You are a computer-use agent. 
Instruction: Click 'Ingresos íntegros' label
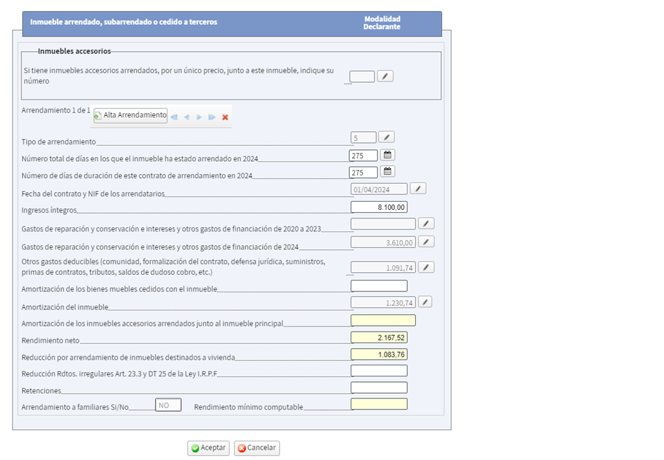click(x=49, y=210)
